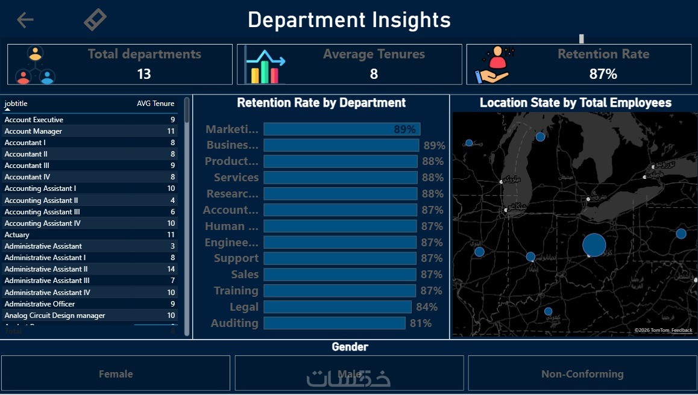
Task: Select the Analog Circuit Design manager row
Action: click(90, 316)
